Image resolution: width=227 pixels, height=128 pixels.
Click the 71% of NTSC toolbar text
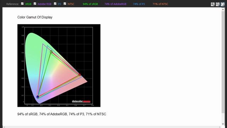[x=160, y=4]
